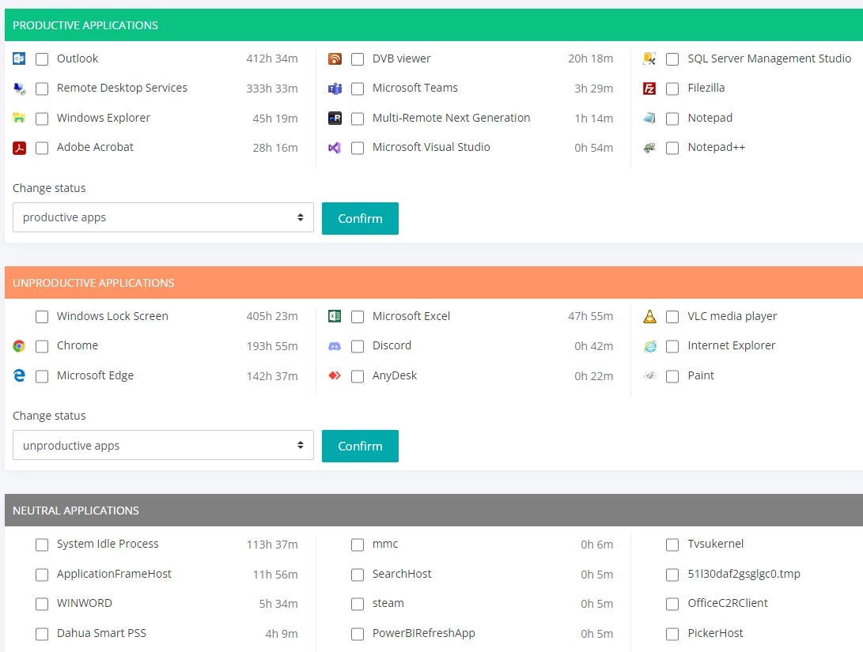Screen dimensions: 863x652
Task: Click the Multi-Remote Next Generation icon
Action: click(x=335, y=118)
